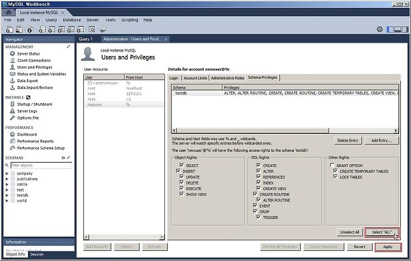This screenshot has height=261, width=411.
Task: Switch to the Query 1 tab
Action: 86,39
